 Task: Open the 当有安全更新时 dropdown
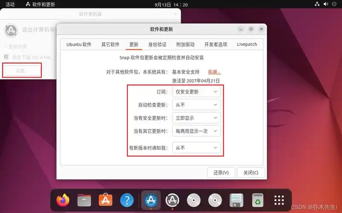click(196, 118)
